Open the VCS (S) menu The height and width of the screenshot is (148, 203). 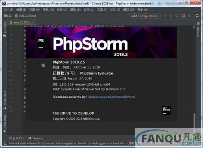pyautogui.click(x=115, y=10)
